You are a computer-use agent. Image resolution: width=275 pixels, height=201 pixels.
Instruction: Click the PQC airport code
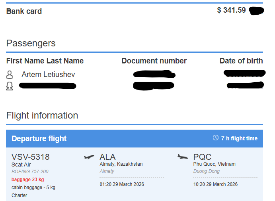click(x=202, y=157)
